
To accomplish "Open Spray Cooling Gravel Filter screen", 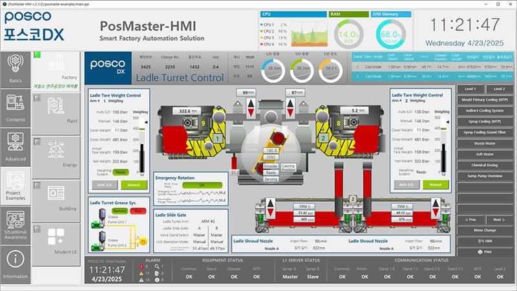I will 485,133.
